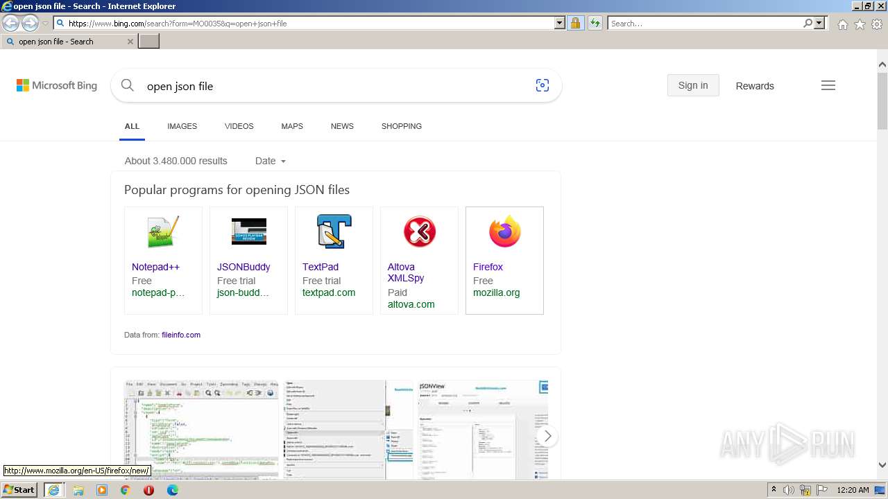Viewport: 888px width, 499px height.
Task: Click the Internet Explorer back arrow
Action: click(10, 23)
